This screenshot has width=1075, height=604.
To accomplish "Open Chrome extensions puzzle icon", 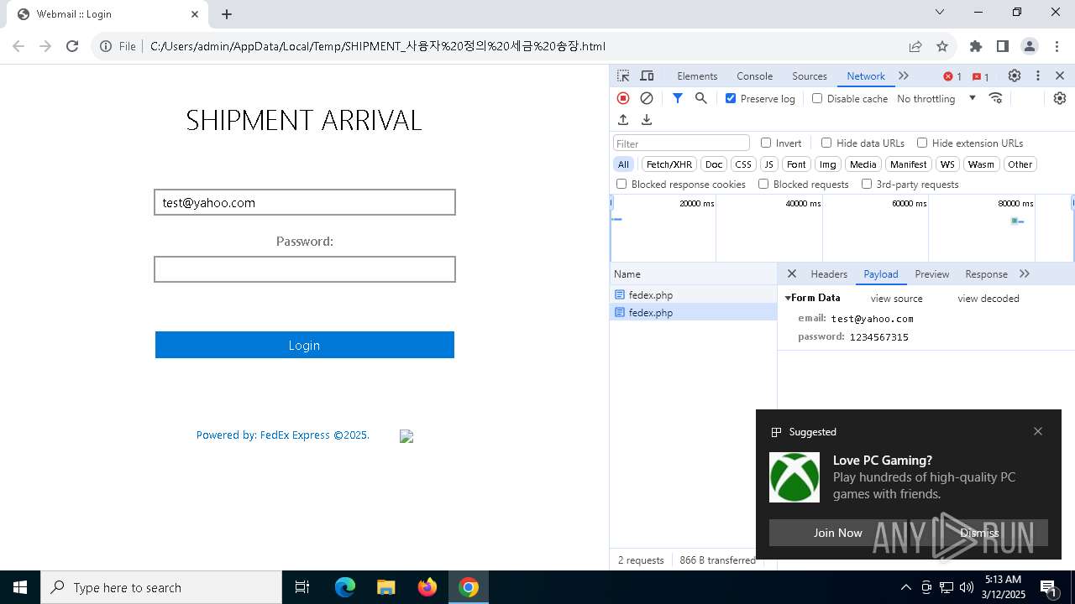I will 976,46.
